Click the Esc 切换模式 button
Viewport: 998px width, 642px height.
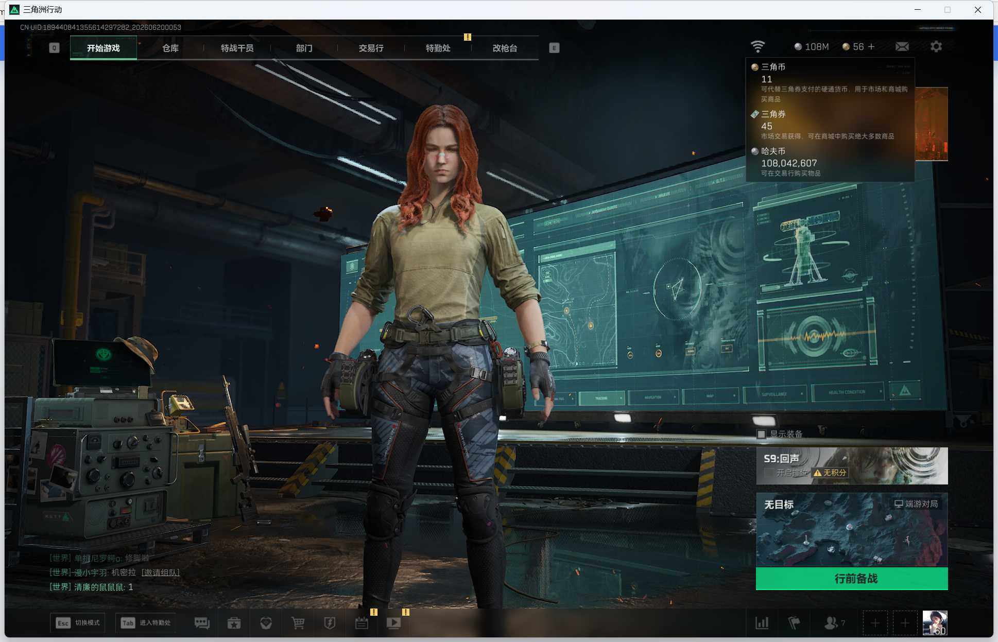pos(78,623)
